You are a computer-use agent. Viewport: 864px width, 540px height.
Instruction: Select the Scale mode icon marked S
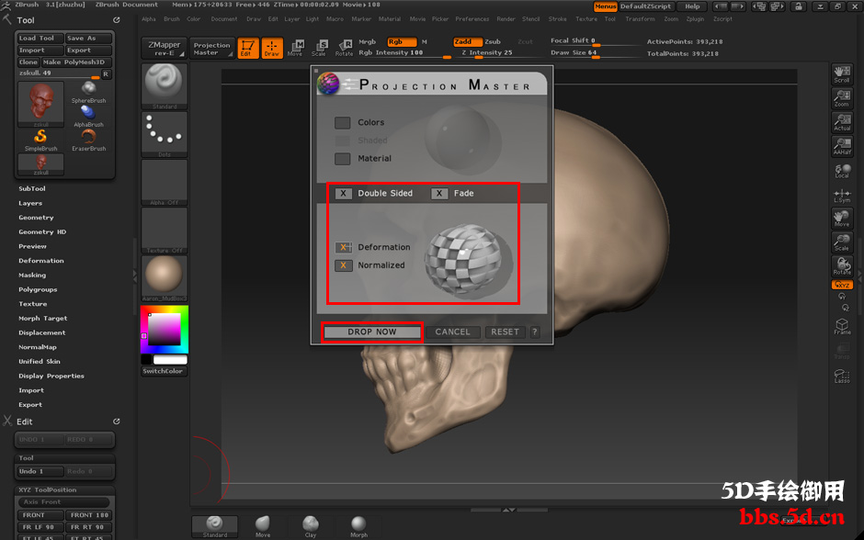click(x=320, y=48)
